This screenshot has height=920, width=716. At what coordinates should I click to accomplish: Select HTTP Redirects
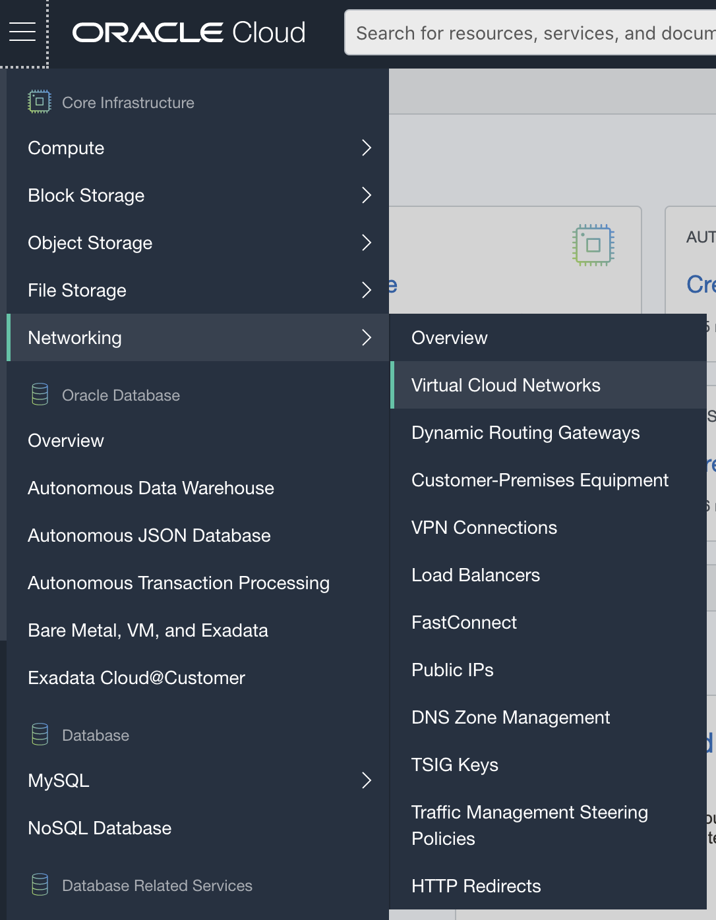[549, 886]
